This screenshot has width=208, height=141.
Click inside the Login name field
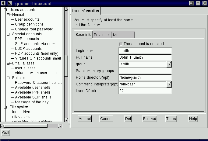[145, 51]
